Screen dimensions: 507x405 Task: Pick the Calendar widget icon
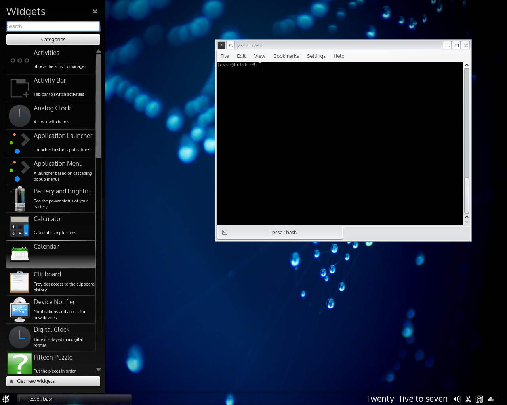click(19, 254)
